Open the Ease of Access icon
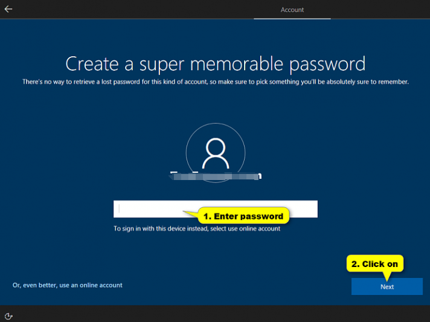 click(x=8, y=315)
